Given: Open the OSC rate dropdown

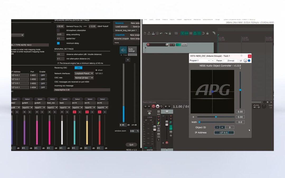Looking at the screenshot, I should 84,78.
